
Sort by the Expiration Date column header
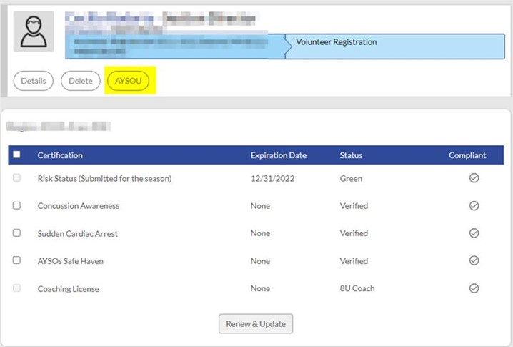coord(278,155)
